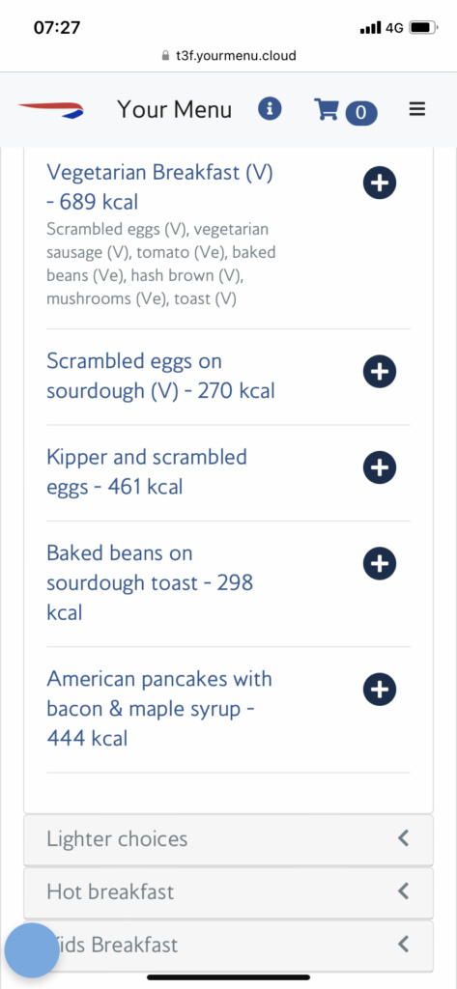Expand the Kids Breakfast chevron

point(404,945)
